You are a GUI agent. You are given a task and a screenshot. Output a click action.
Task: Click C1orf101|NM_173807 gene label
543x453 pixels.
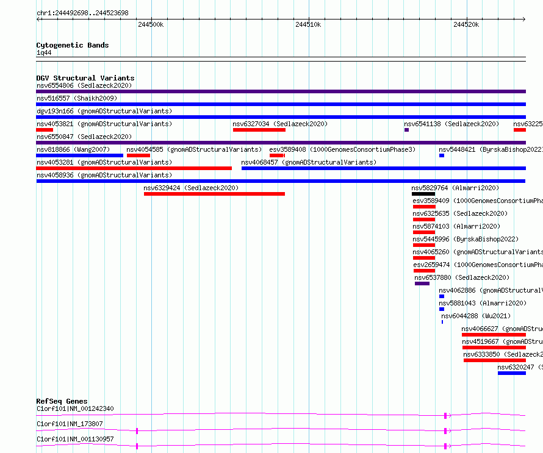[x=70, y=424]
